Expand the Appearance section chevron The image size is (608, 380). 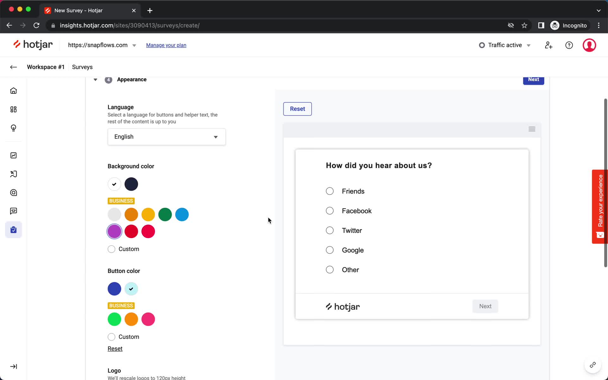95,79
